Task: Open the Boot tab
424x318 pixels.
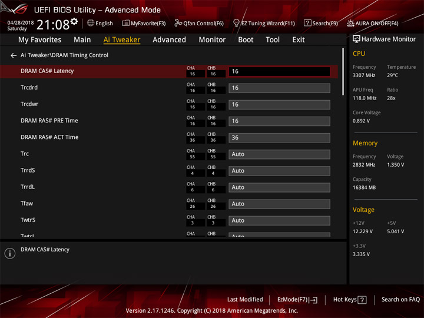Action: (x=246, y=40)
